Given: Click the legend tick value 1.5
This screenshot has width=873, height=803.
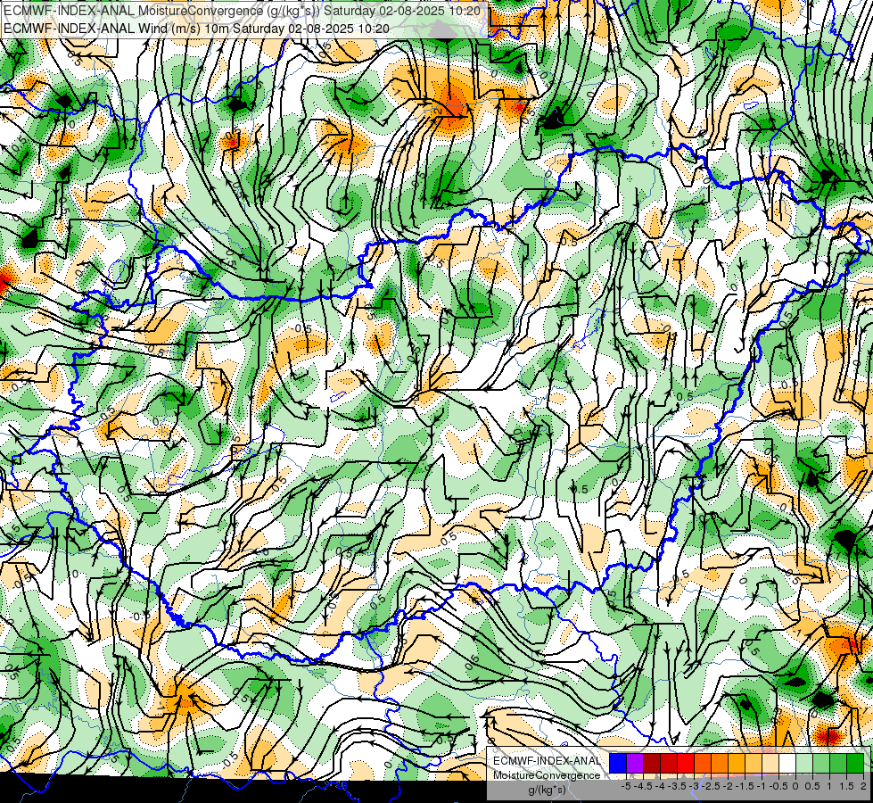Looking at the screenshot, I should tap(846, 786).
